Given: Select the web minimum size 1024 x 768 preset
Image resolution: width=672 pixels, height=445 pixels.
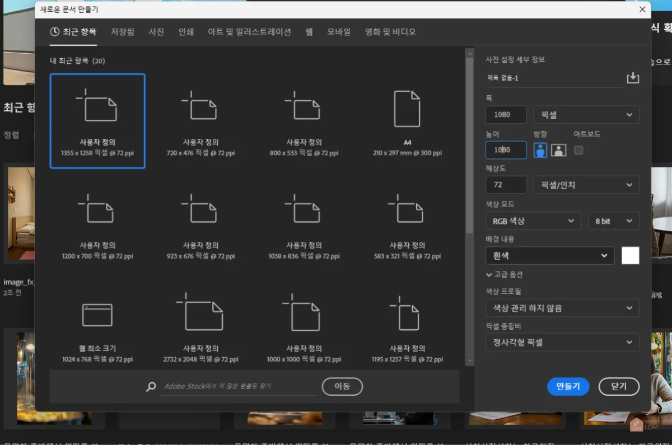Looking at the screenshot, I should [x=97, y=327].
